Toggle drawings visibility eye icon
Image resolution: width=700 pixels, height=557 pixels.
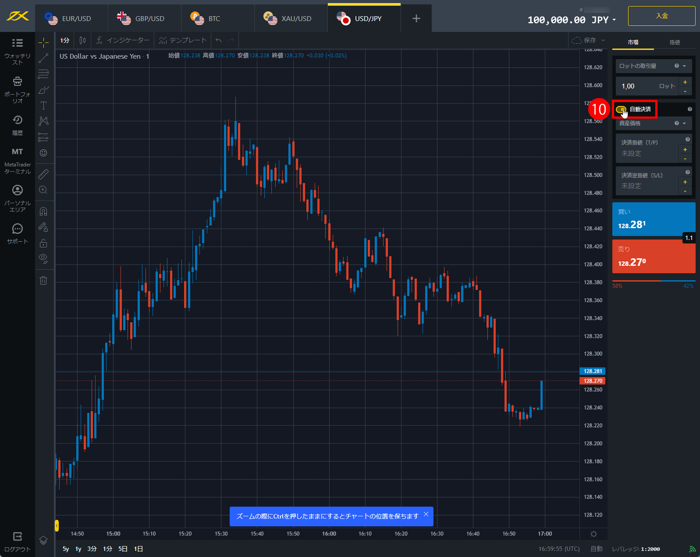[x=43, y=258]
